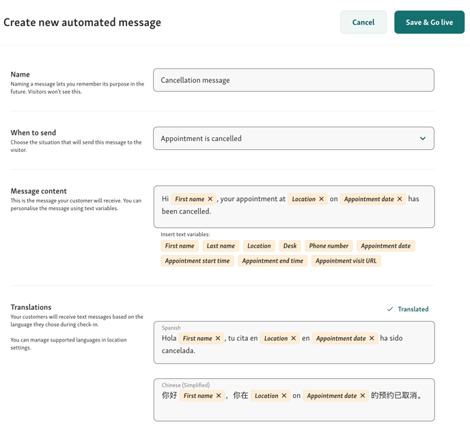This screenshot has height=429, width=470.
Task: Insert the Location text variable
Action: pyautogui.click(x=259, y=246)
